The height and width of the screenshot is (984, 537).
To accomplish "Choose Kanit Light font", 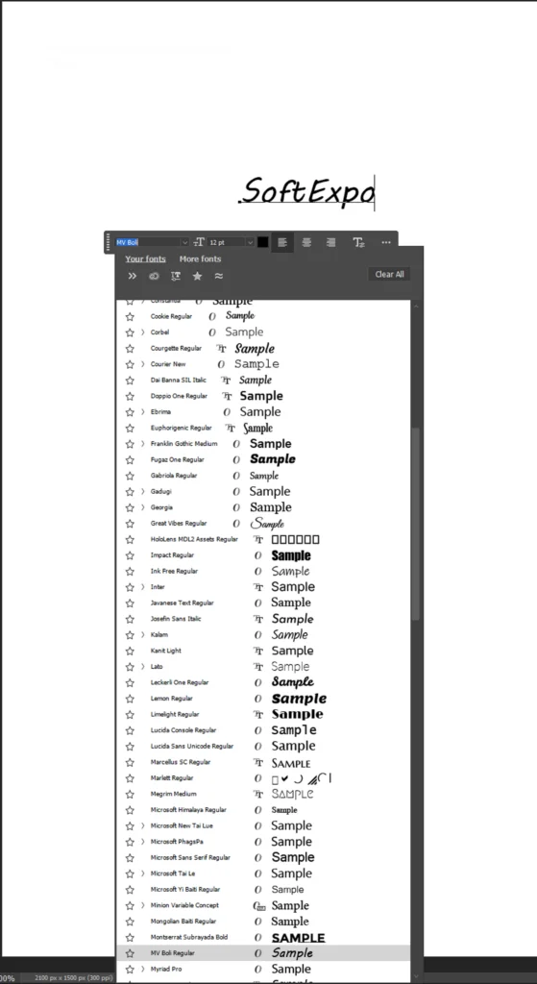I will click(x=263, y=651).
